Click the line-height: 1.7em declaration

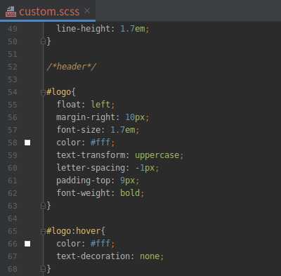103,29
